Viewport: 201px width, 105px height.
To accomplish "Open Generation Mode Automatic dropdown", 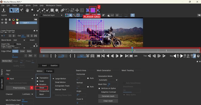I will (x=108, y=80).
